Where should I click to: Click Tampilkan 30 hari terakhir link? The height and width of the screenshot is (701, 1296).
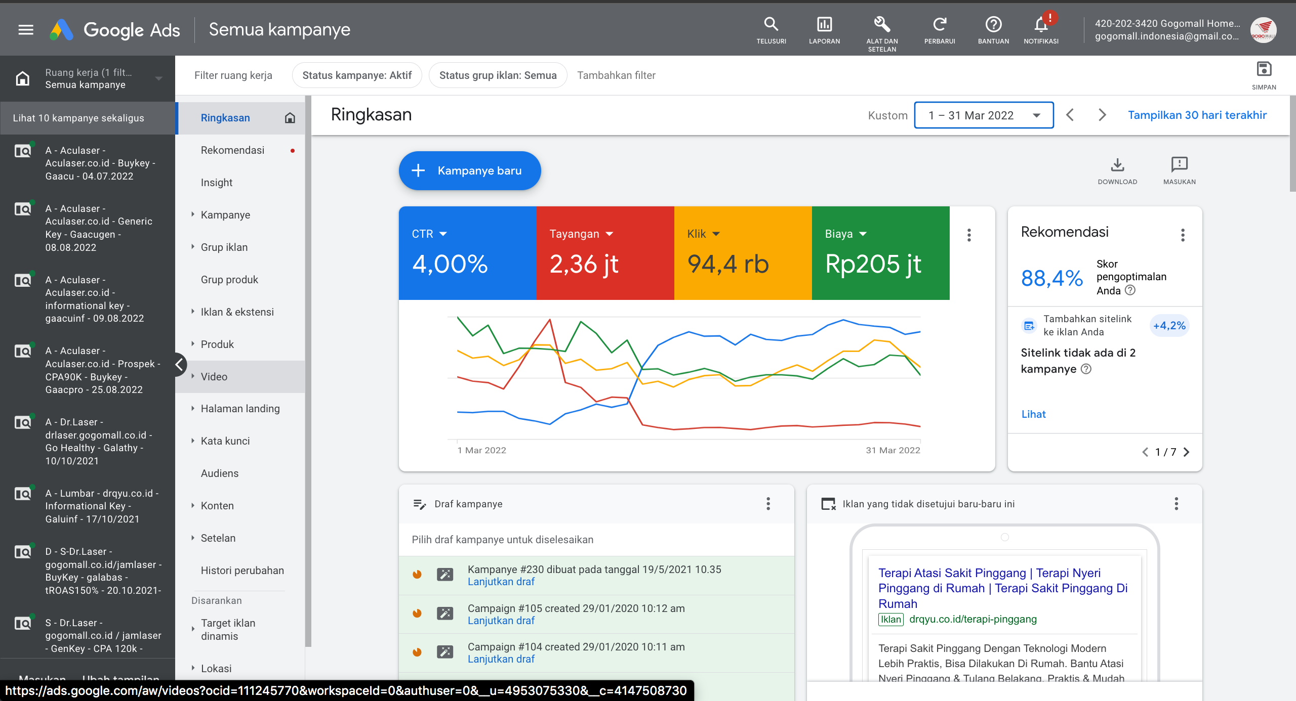(1196, 115)
